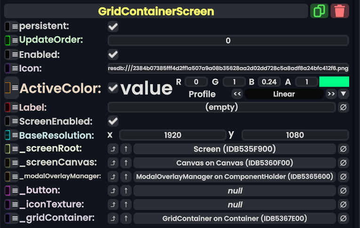Edit the ActiveColor R channel field

196,81
